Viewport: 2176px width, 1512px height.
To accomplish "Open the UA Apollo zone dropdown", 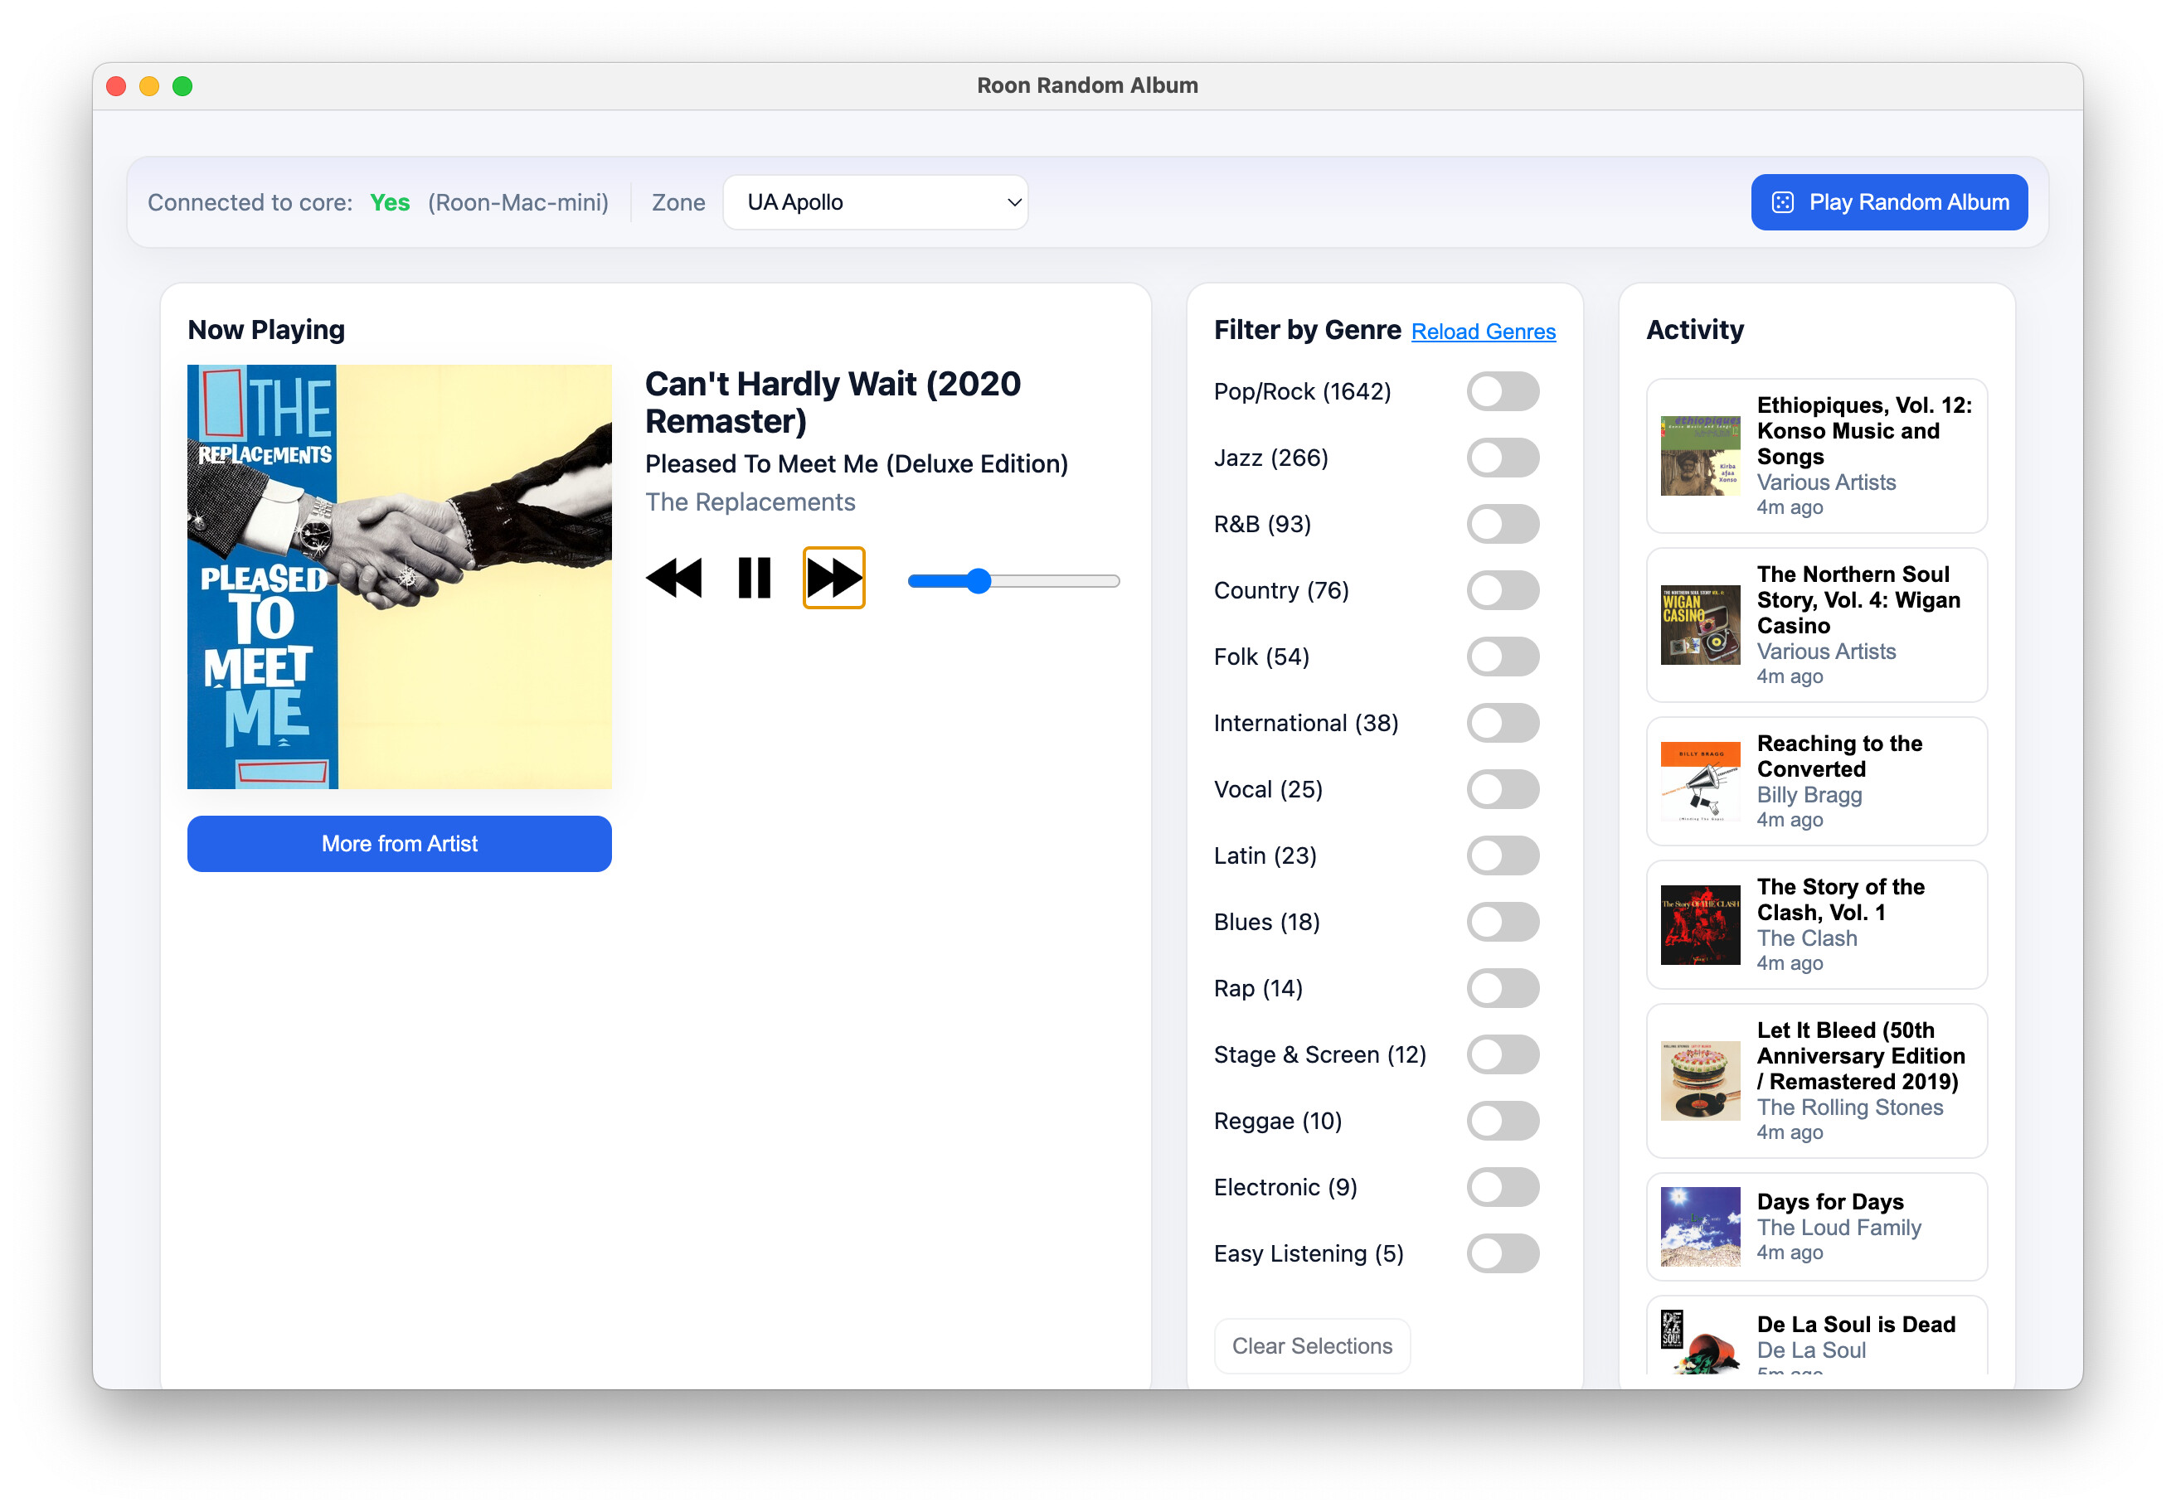I will [875, 201].
